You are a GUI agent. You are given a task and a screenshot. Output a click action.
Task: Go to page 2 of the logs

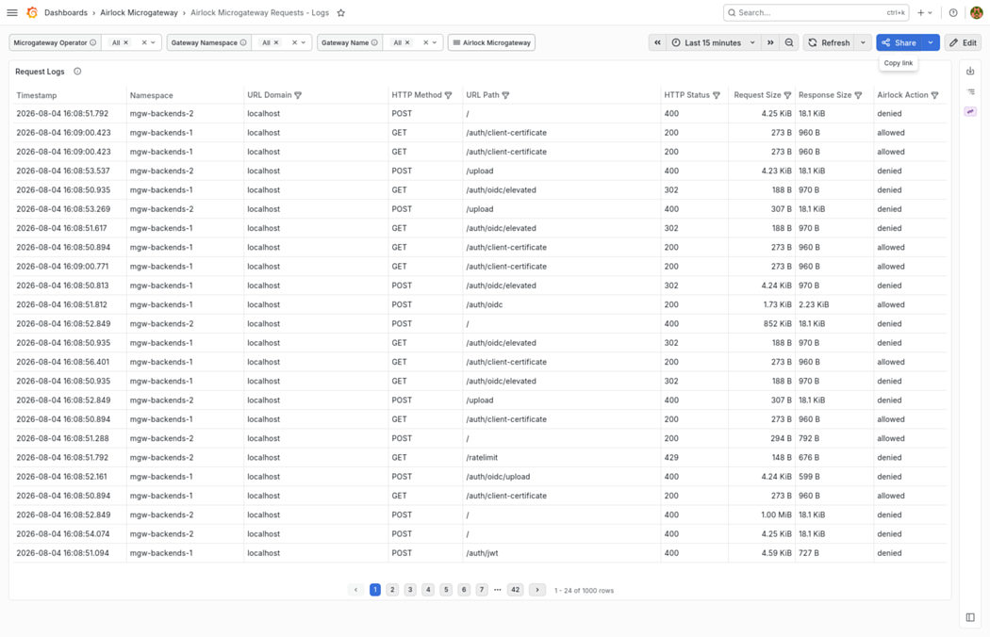[x=392, y=590]
